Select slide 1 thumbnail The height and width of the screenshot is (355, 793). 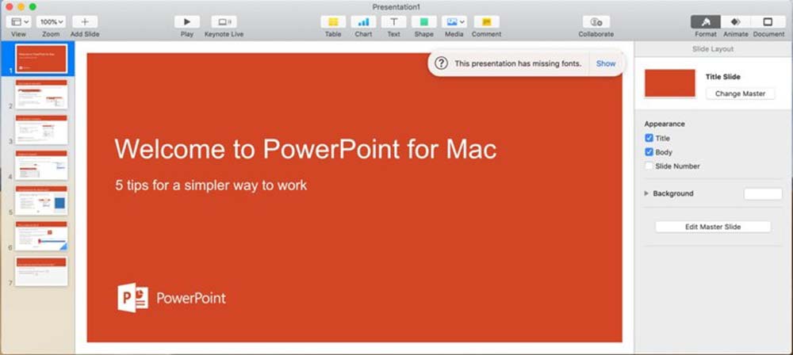click(x=41, y=59)
